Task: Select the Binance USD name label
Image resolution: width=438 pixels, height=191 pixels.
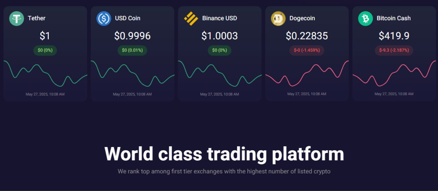Action: [220, 18]
